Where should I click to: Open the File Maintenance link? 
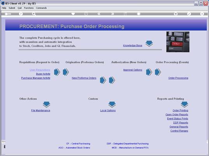40,111
